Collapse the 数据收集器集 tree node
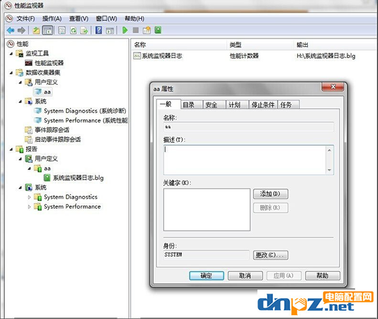The height and width of the screenshot is (319, 378). pos(11,72)
